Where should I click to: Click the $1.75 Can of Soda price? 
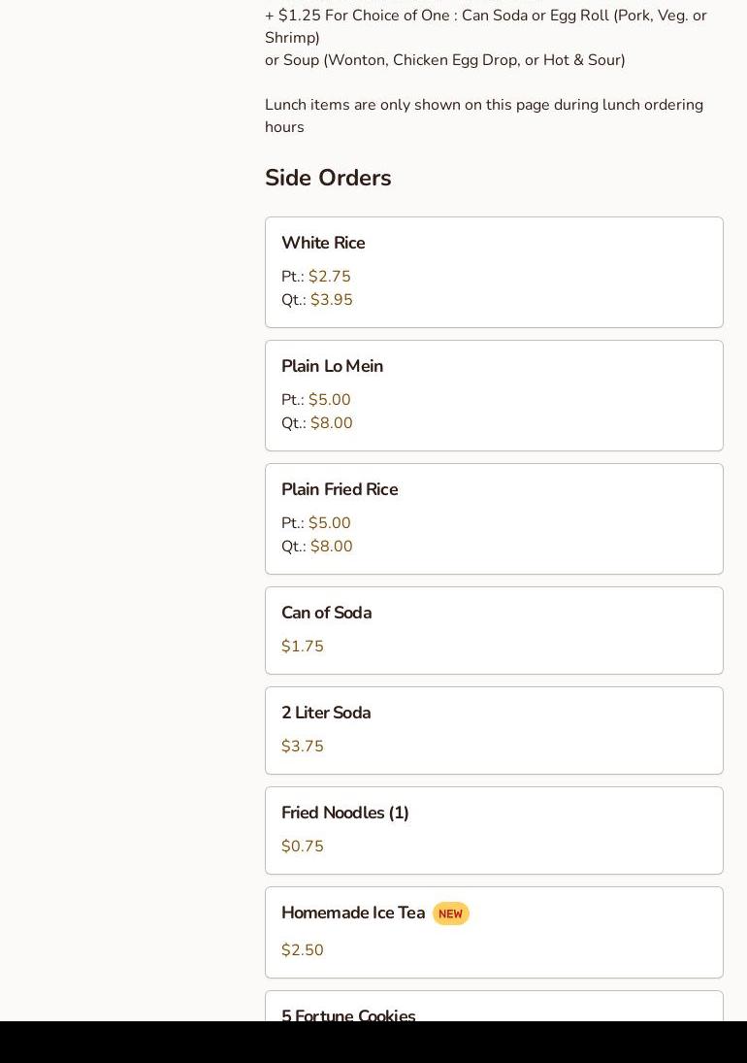[x=303, y=647]
